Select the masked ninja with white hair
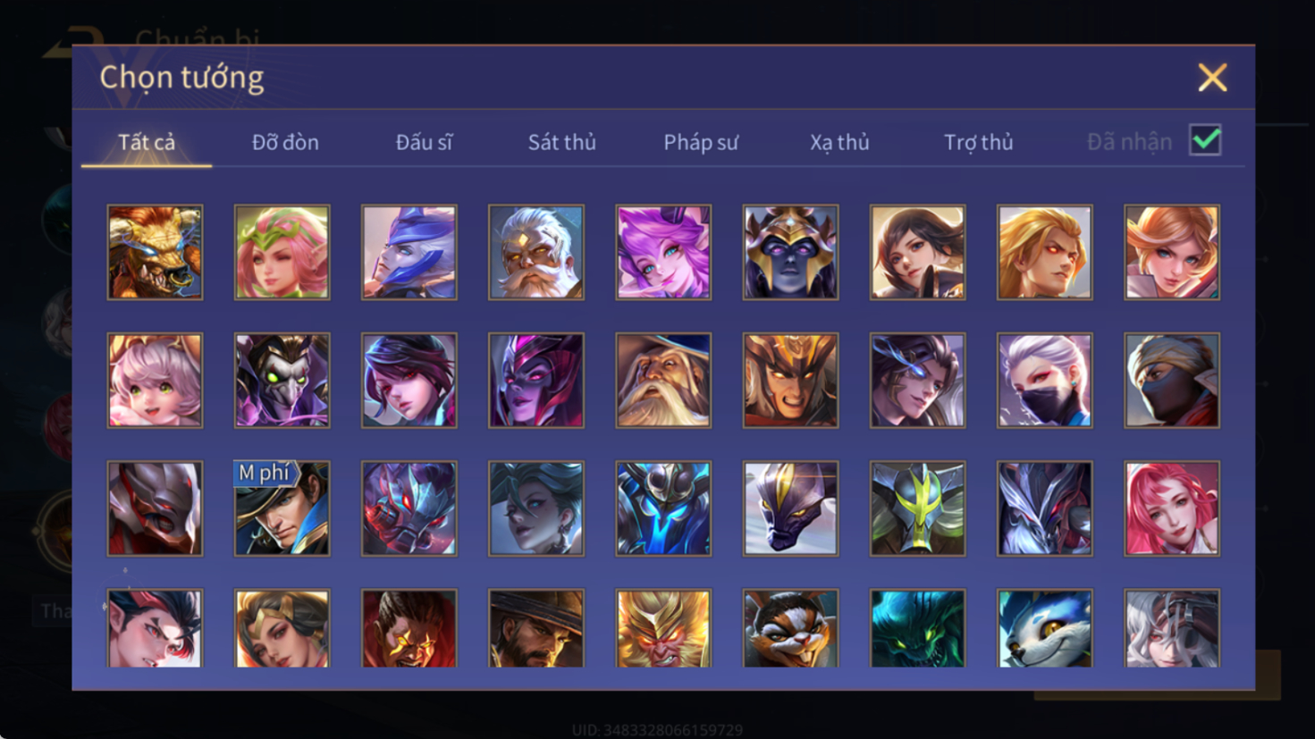Viewport: 1315px width, 739px height. [1044, 381]
